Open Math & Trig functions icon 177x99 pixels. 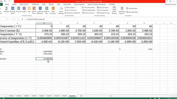pyautogui.click(x=47, y=9)
